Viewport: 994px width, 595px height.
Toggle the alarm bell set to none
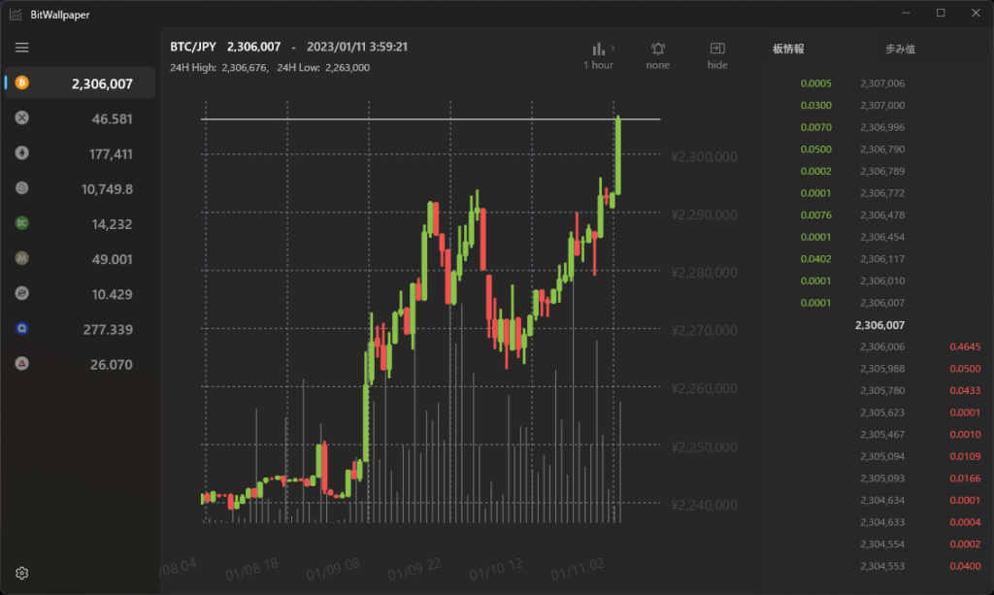pyautogui.click(x=658, y=55)
